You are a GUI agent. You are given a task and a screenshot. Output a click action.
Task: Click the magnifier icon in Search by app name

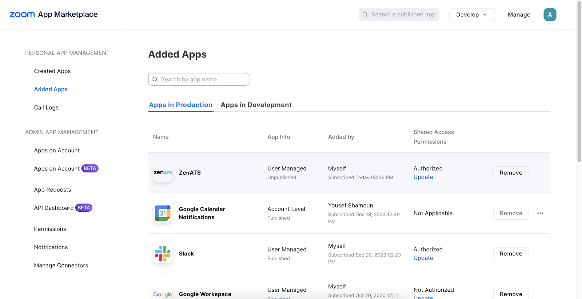[x=155, y=79]
